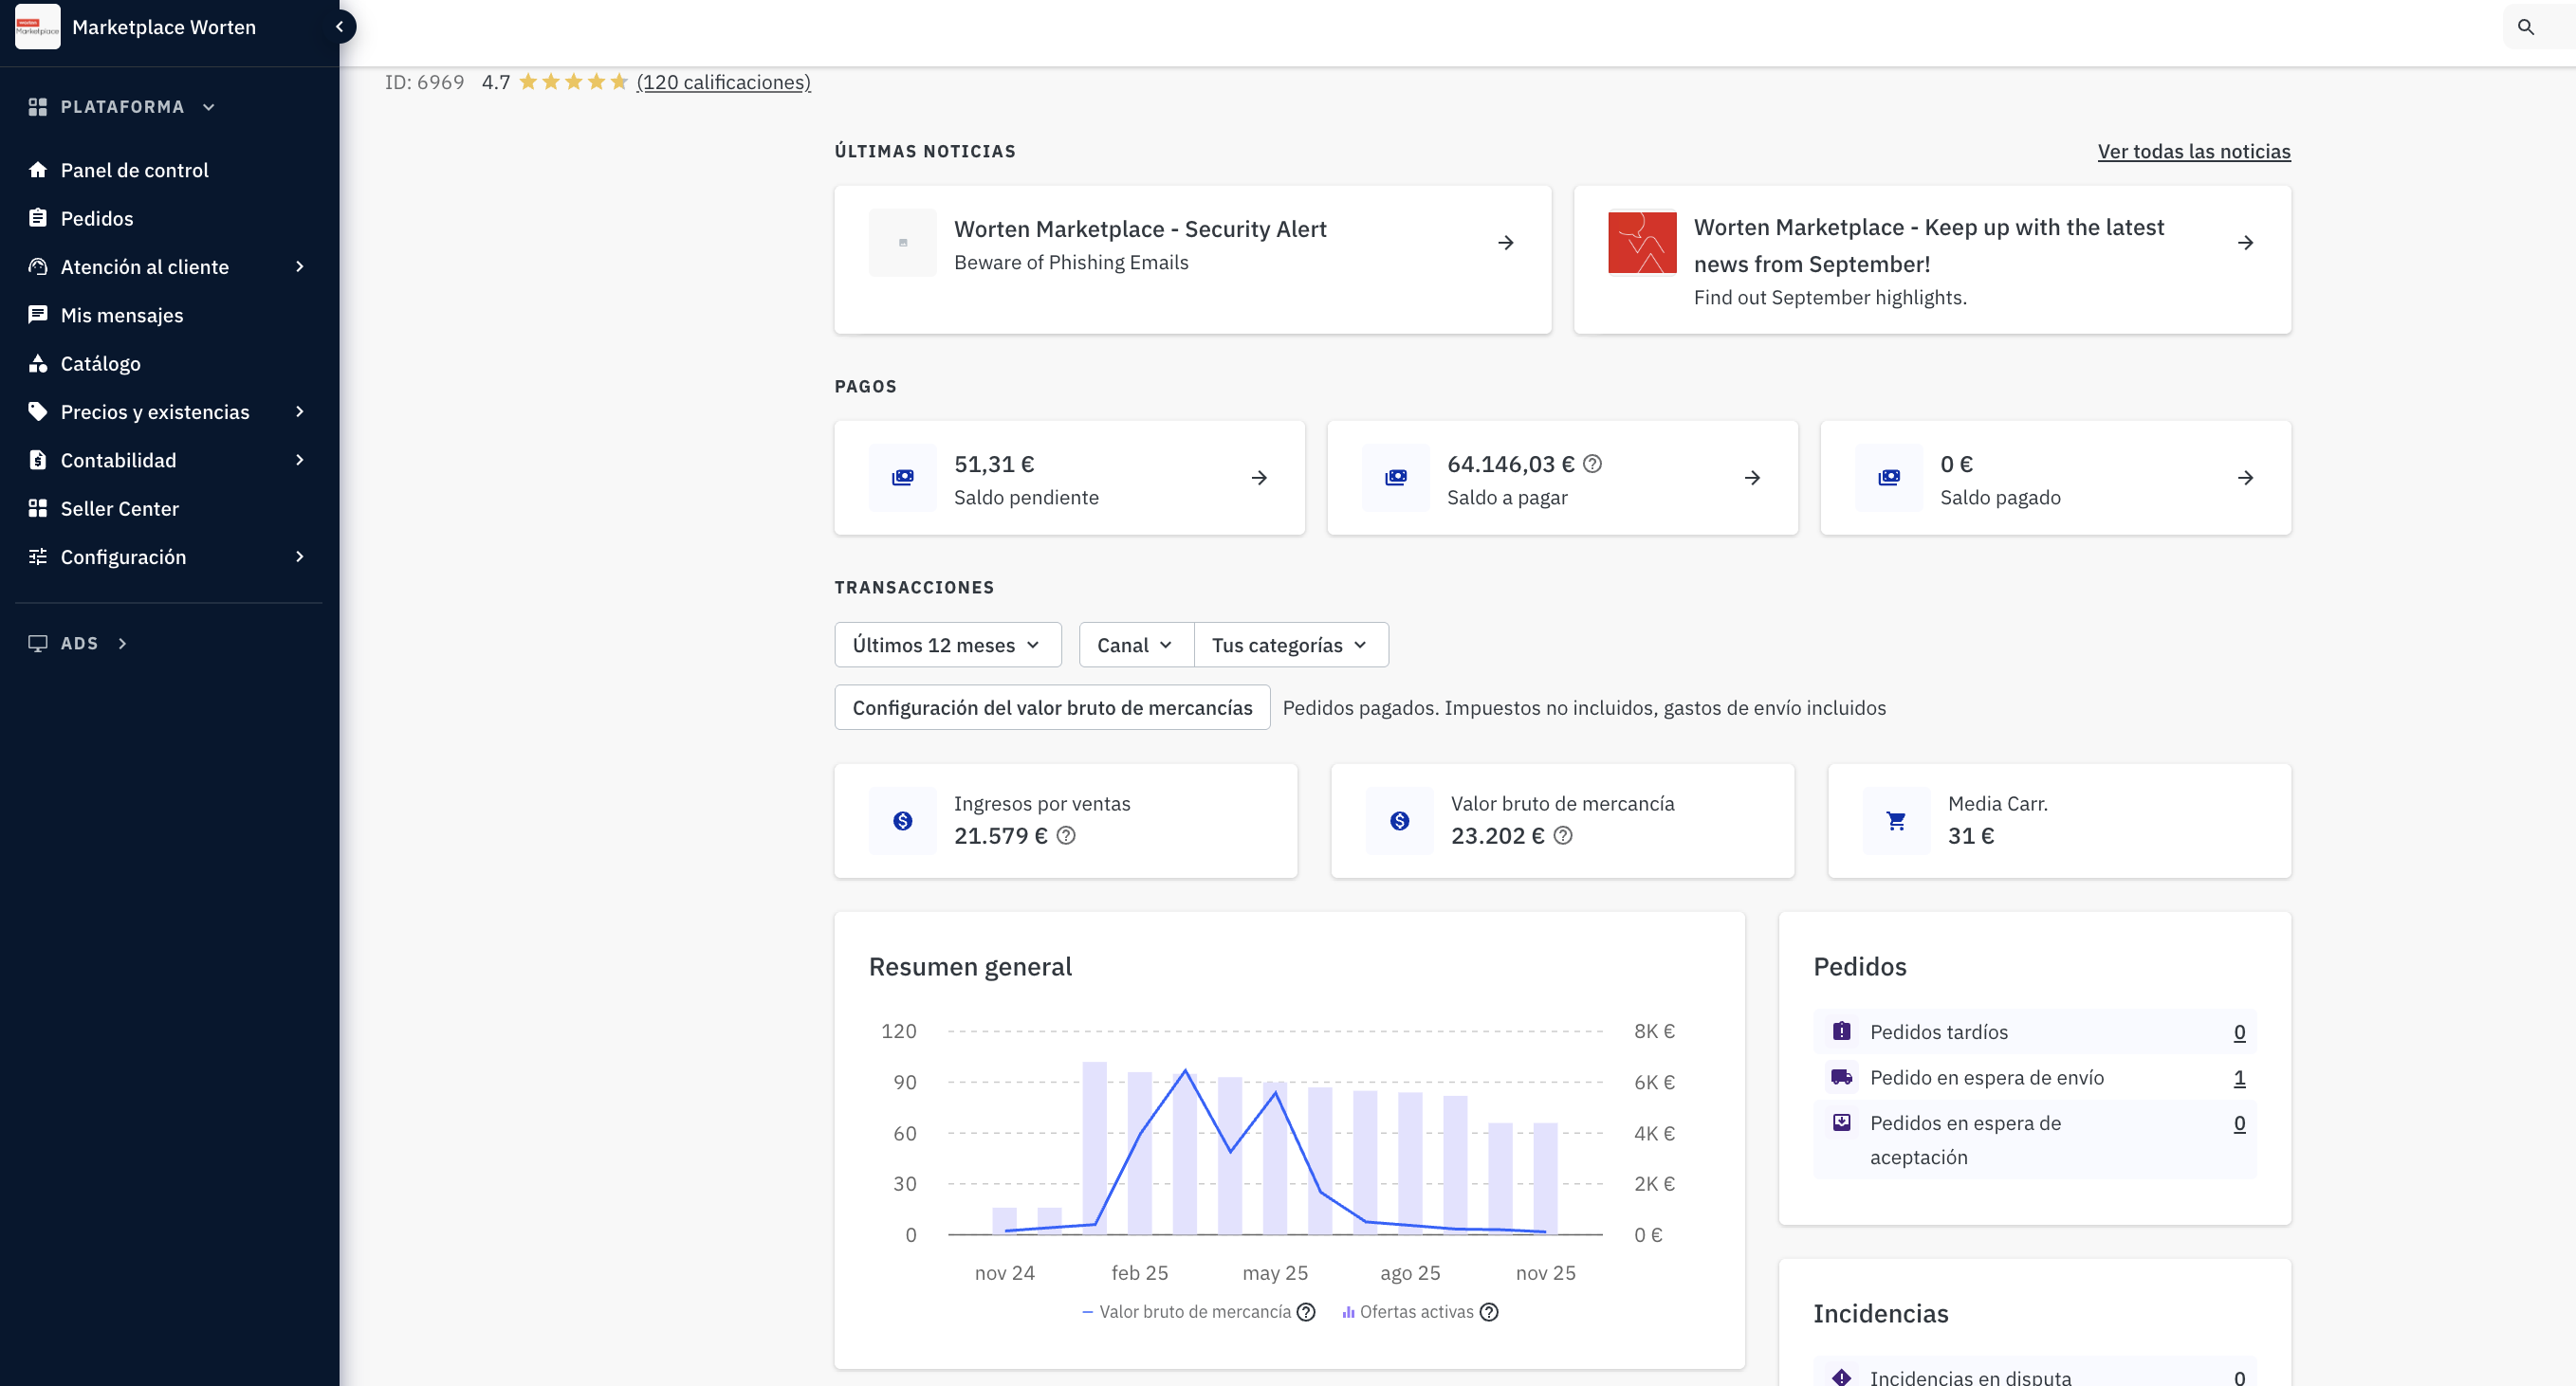Click the help icon beside Ingresos por ventas
This screenshot has height=1386, width=2576.
1066,835
